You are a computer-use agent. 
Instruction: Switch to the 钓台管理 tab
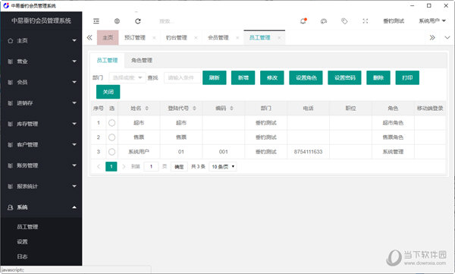177,37
